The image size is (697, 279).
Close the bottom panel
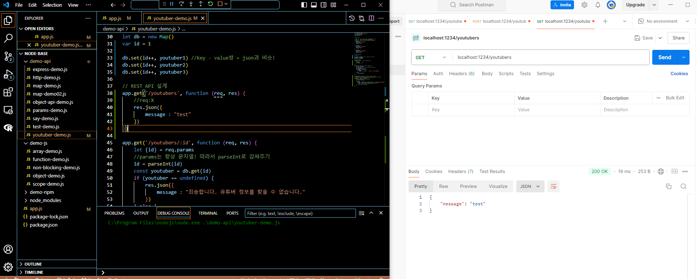click(x=381, y=213)
